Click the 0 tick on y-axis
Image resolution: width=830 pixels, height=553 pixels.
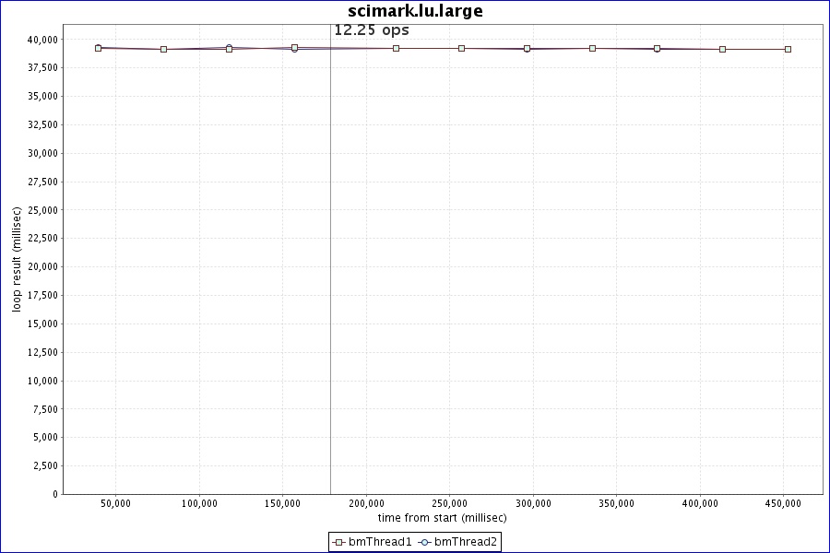(54, 494)
